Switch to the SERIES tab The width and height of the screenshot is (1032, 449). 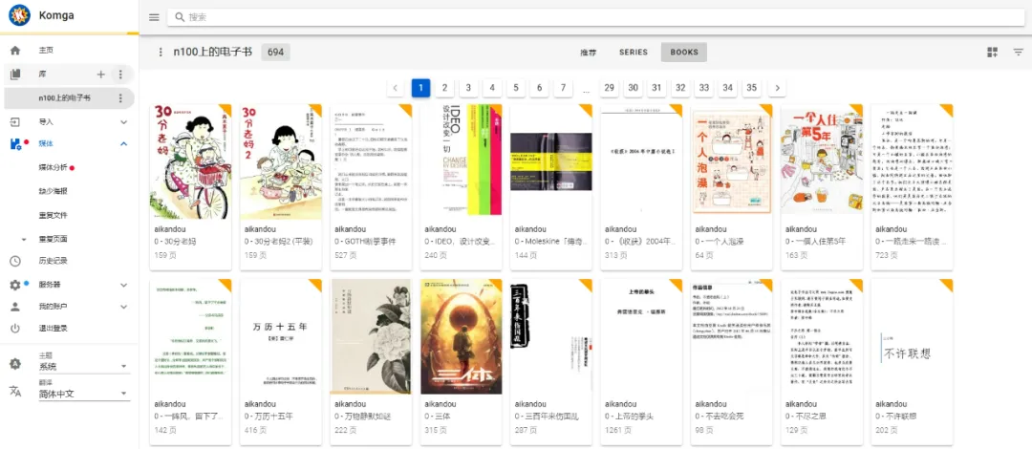(x=633, y=53)
